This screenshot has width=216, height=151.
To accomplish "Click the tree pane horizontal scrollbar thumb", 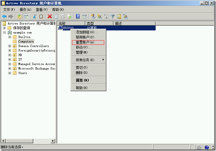I will pos(19,141).
